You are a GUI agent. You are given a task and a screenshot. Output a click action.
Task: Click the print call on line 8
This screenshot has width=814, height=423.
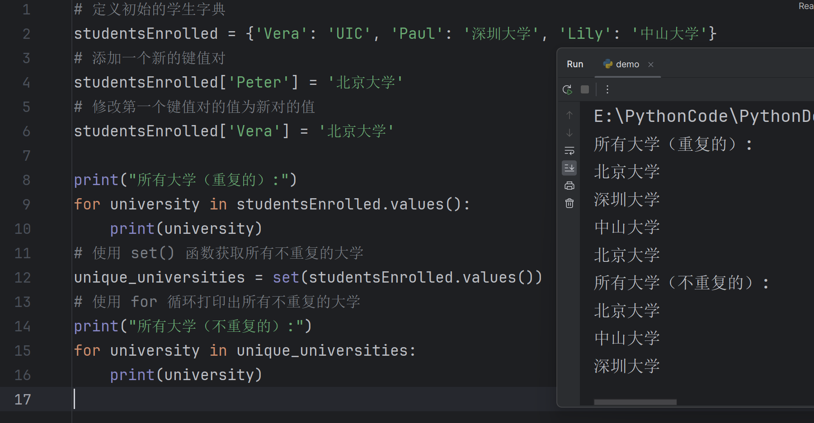click(185, 180)
